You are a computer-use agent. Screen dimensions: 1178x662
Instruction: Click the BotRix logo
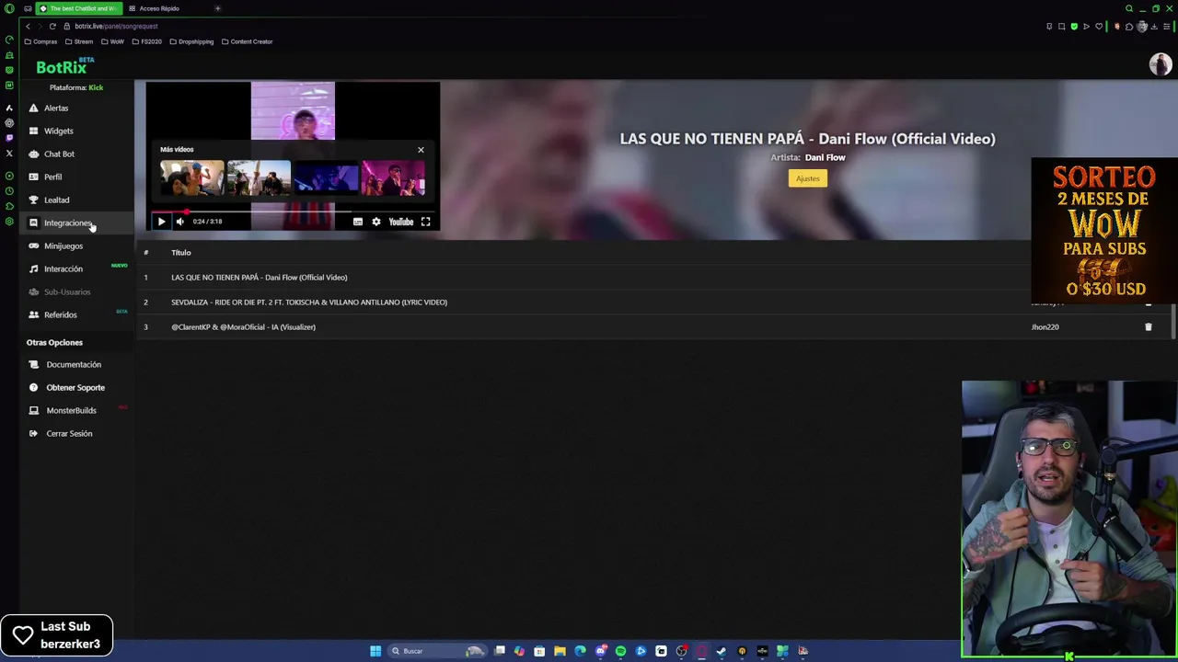tap(64, 66)
